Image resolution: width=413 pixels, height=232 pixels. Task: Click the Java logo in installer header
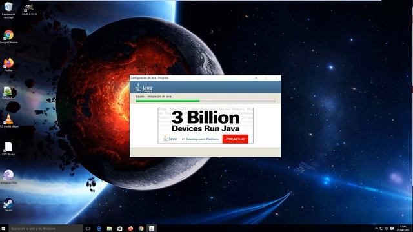pos(143,87)
